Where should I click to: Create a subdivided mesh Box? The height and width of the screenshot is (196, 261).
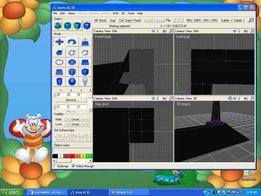(72, 72)
